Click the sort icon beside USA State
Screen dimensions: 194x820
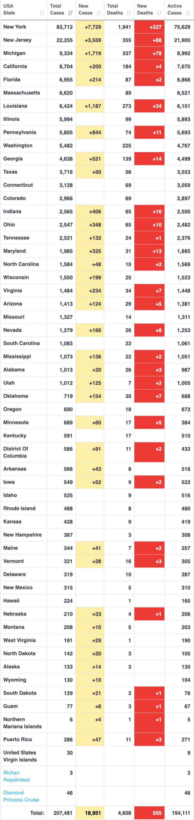coord(42,13)
